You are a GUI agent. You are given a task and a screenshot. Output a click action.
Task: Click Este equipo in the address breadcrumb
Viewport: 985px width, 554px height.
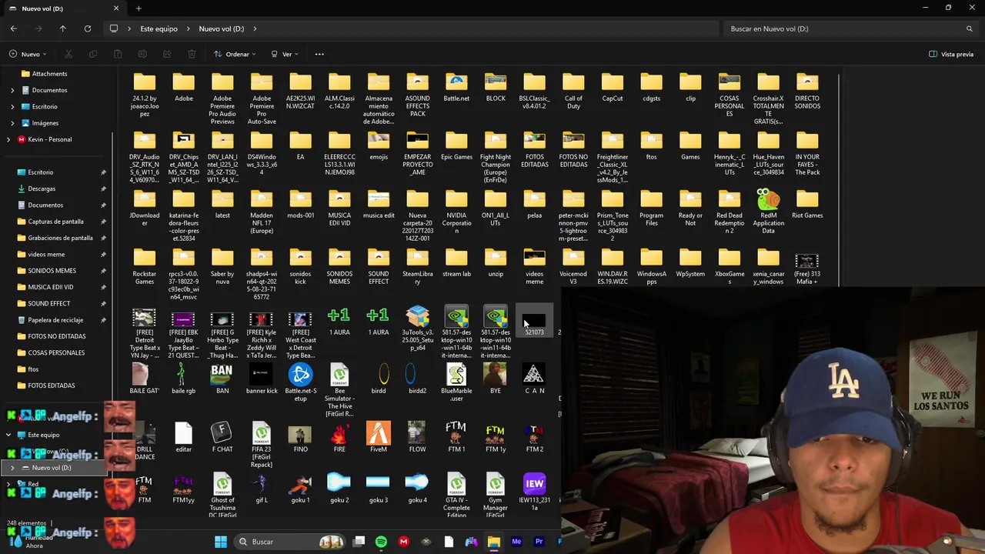coord(159,28)
